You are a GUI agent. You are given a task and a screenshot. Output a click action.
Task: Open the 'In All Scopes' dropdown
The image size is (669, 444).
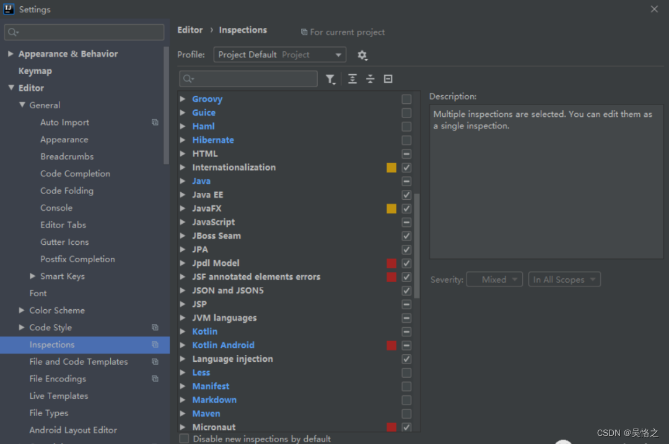tap(564, 280)
